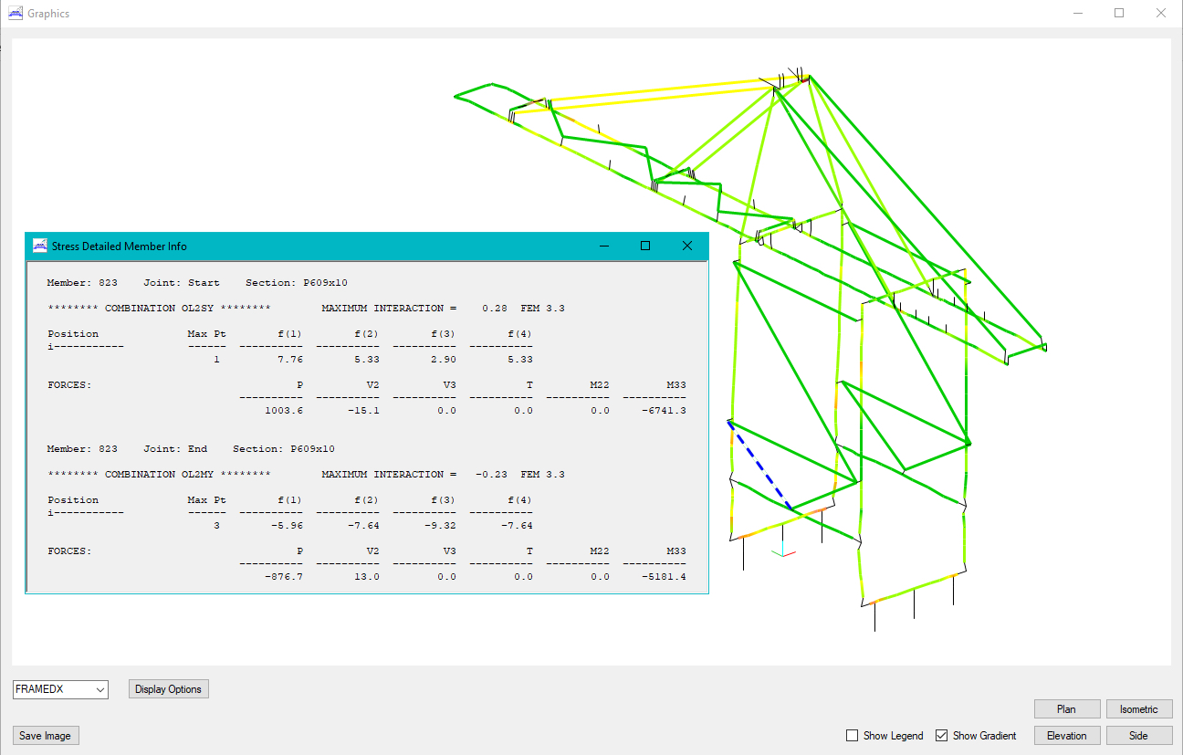Maximize the Graphics window

tap(1119, 14)
